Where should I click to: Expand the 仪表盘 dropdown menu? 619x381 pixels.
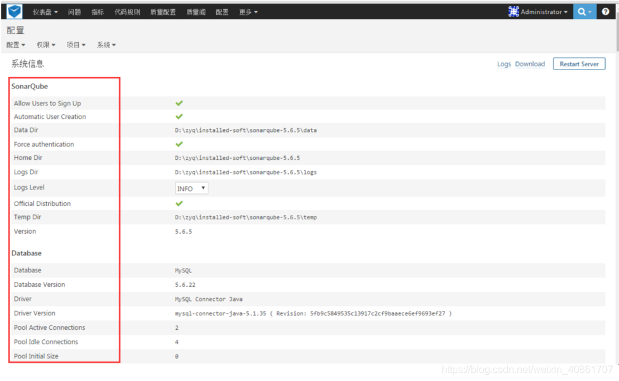(x=45, y=12)
